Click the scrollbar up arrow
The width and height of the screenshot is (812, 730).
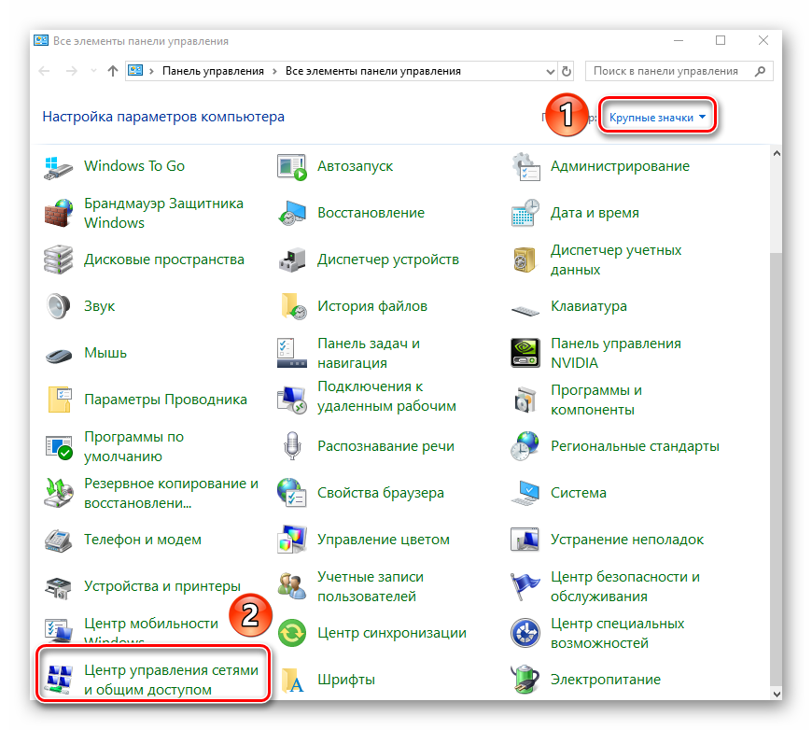click(x=776, y=153)
